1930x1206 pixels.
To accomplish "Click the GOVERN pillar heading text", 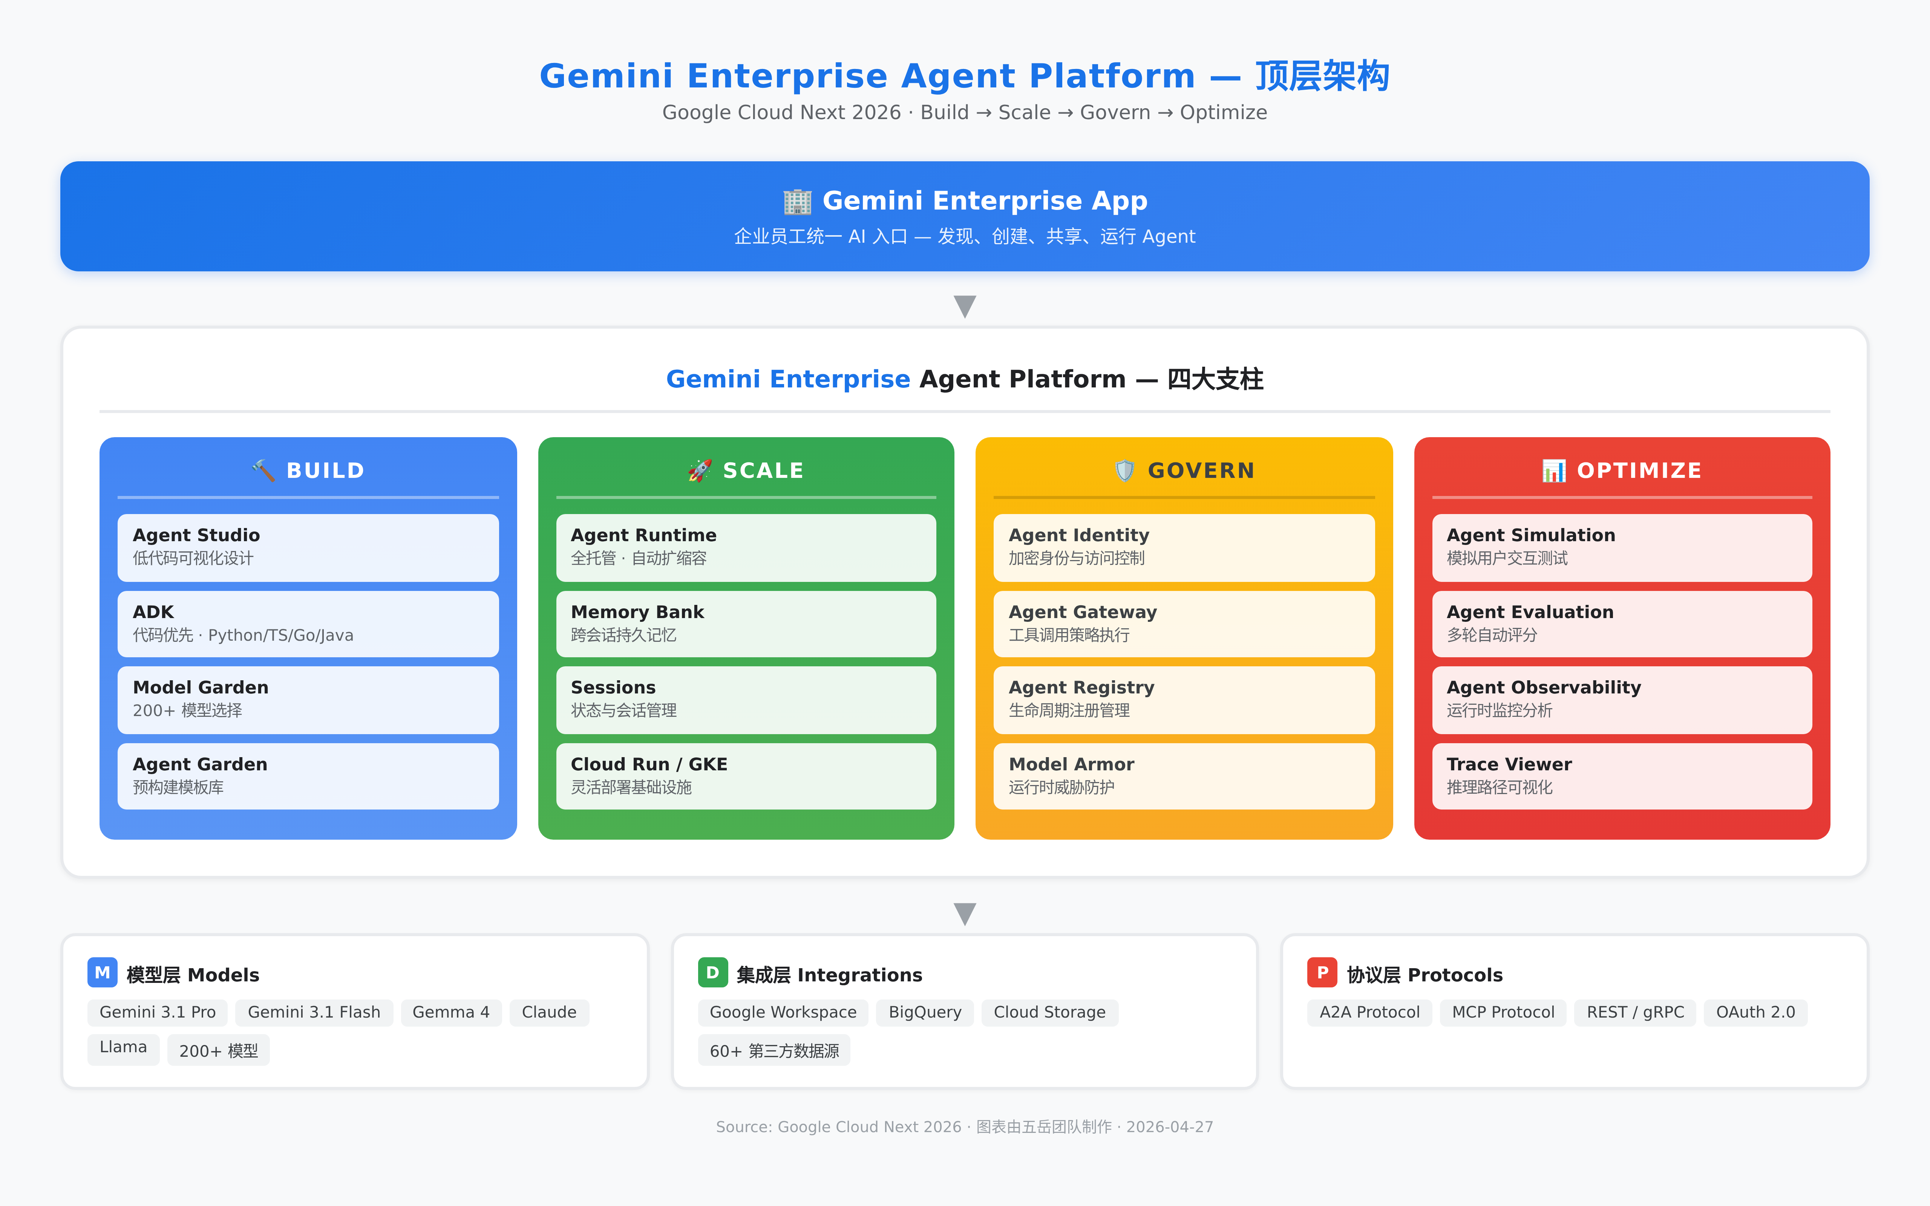I will click(1201, 471).
